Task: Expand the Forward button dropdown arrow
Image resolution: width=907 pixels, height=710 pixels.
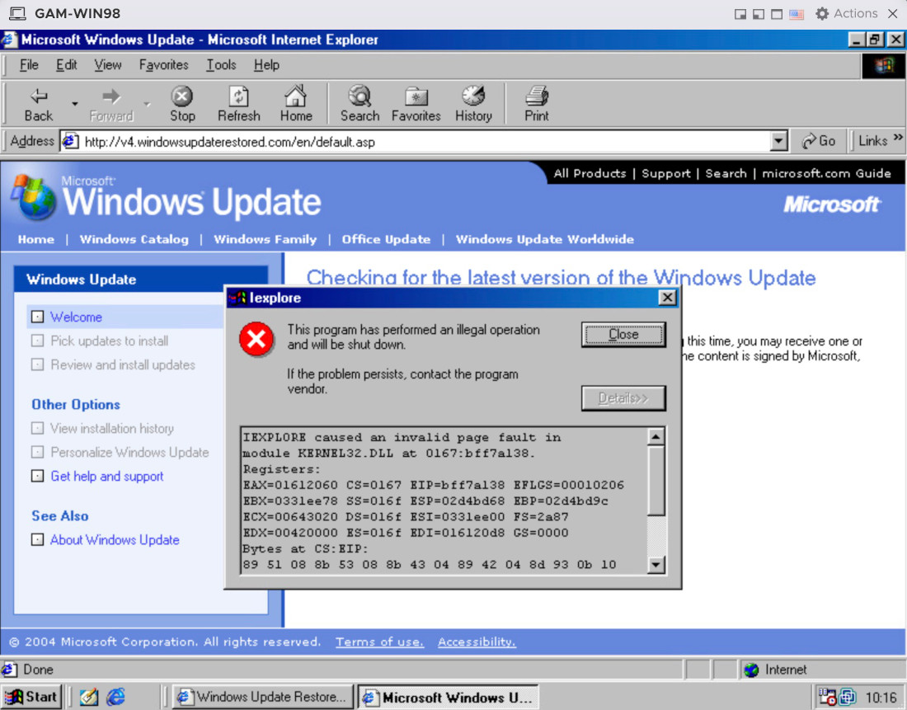Action: (x=146, y=103)
